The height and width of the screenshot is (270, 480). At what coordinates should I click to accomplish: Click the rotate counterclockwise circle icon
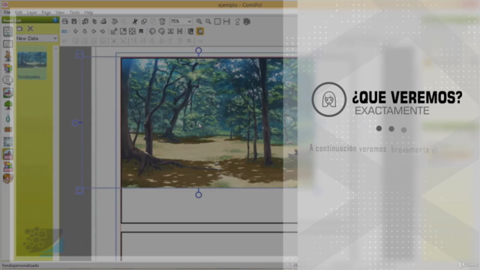152,31
